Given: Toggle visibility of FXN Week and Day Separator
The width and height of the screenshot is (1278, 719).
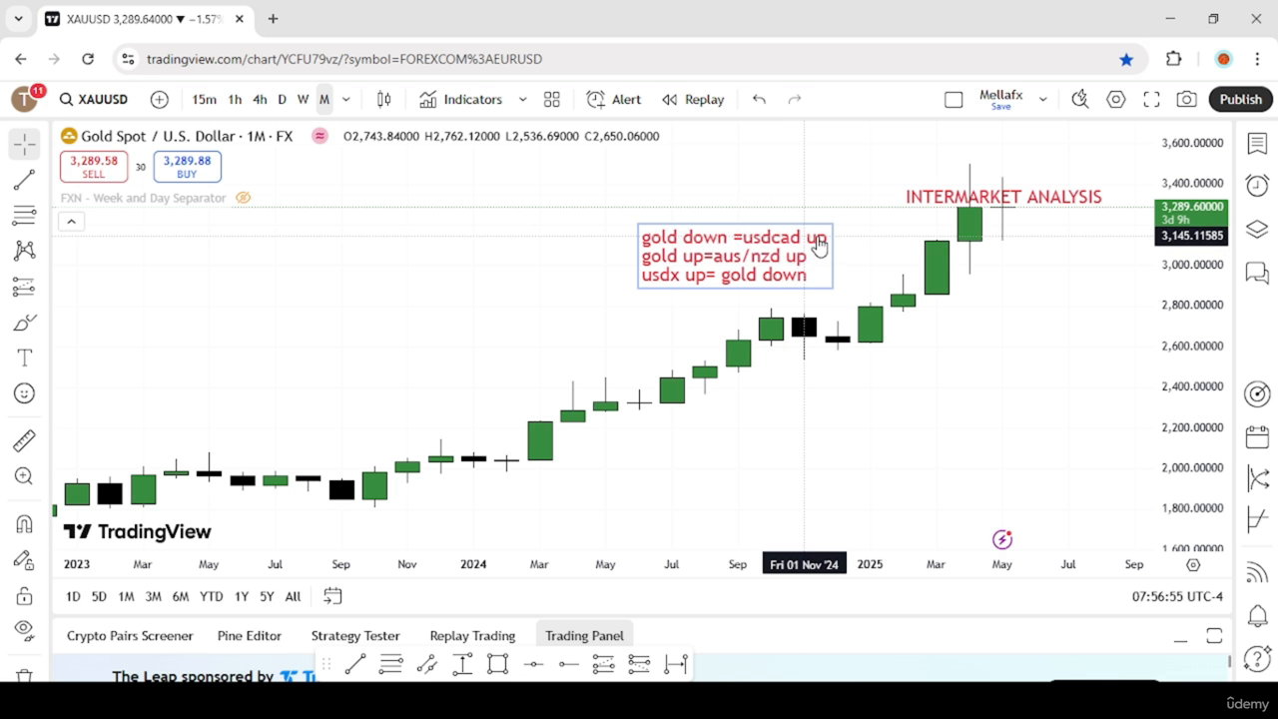Looking at the screenshot, I should tap(243, 198).
